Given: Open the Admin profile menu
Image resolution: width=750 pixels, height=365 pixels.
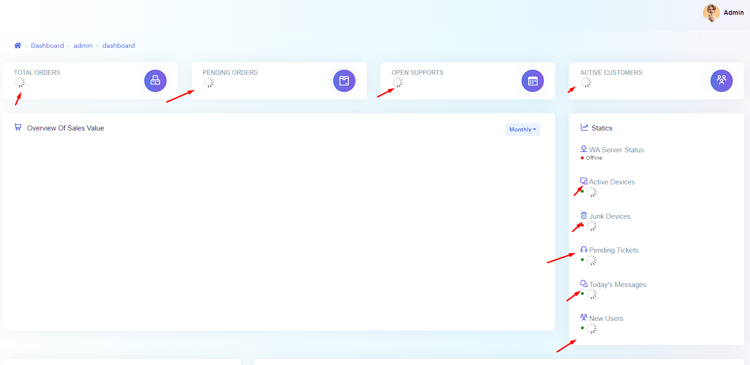Looking at the screenshot, I should click(733, 13).
